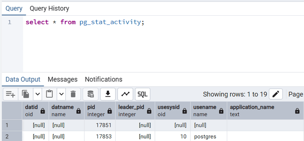
Task: Open the paste options dropdown arrow
Action: 61,94
